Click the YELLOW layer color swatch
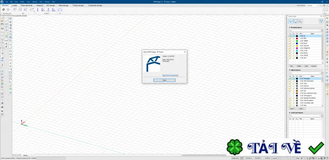 point(297,46)
